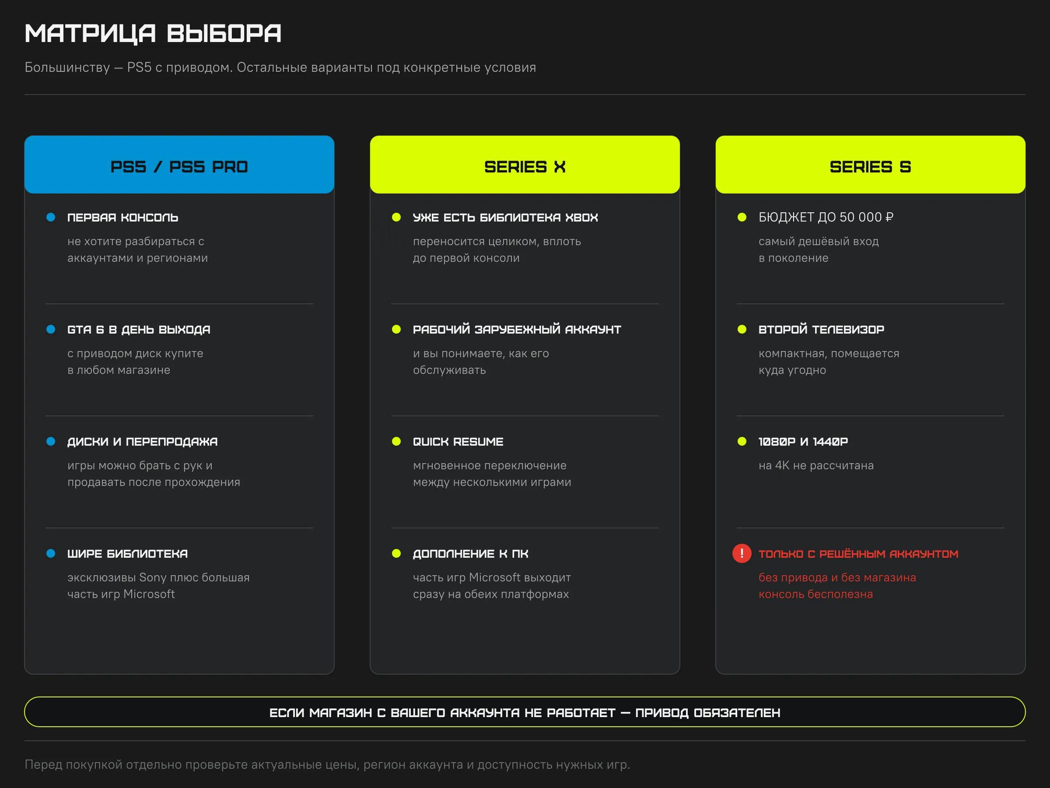This screenshot has width=1050, height=788.
Task: Click yellow bullet beside 'Второй телевизор'
Action: 742,330
